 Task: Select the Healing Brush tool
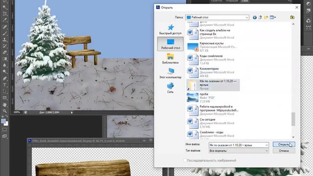pyautogui.click(x=5, y=27)
